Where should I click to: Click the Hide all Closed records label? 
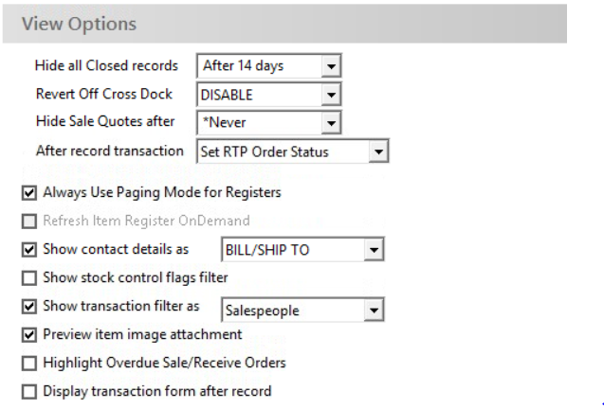click(106, 65)
